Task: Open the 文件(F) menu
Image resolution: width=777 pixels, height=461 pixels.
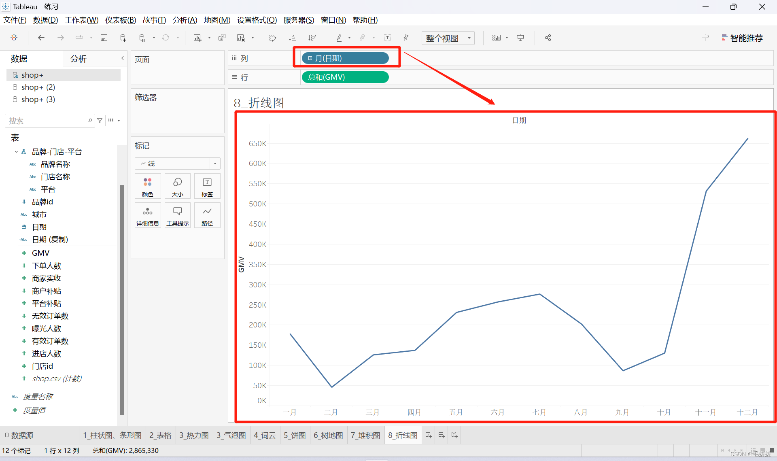Action: [x=15, y=20]
